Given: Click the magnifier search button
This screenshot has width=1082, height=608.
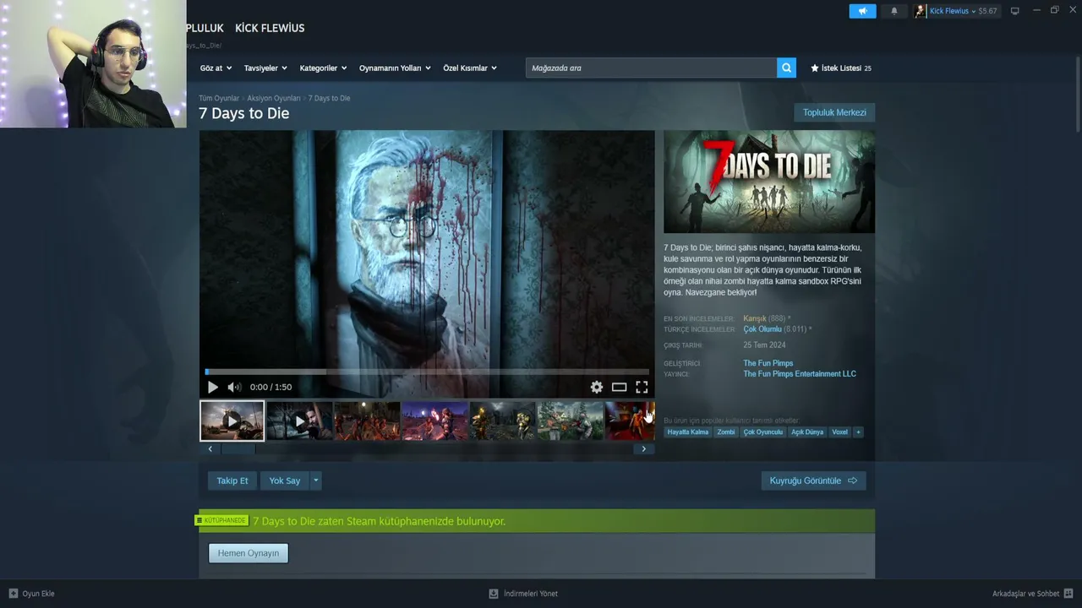Looking at the screenshot, I should click(786, 68).
